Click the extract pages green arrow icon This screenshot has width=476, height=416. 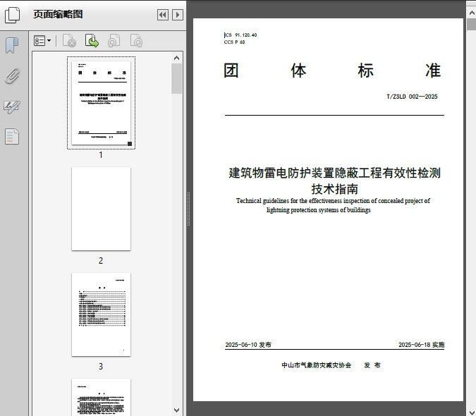pyautogui.click(x=92, y=41)
